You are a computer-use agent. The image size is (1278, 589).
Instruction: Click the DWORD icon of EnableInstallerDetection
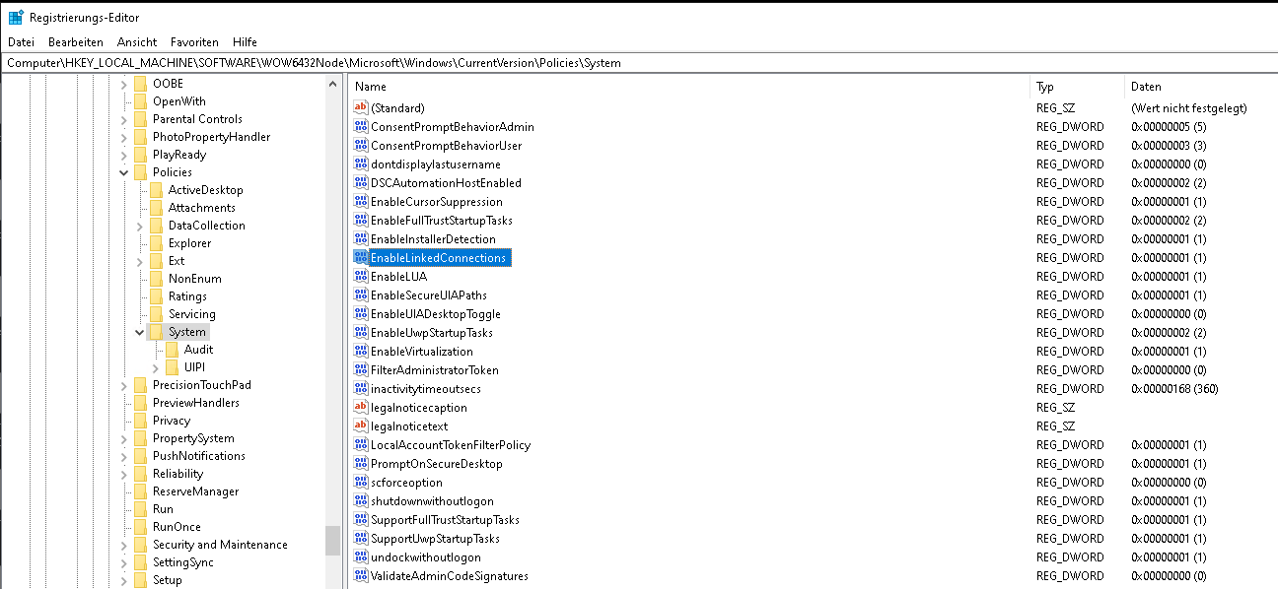coord(360,238)
